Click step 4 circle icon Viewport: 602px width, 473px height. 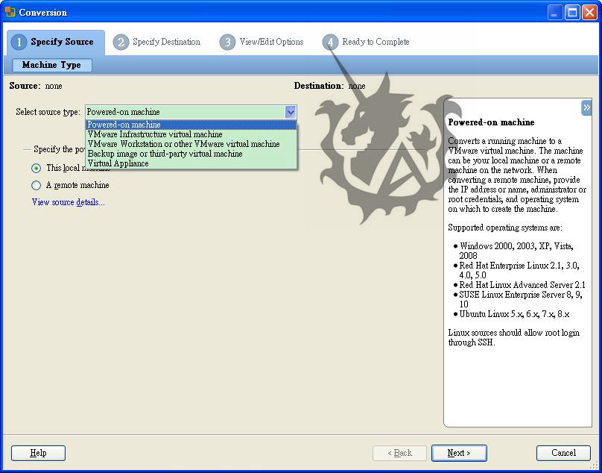330,43
